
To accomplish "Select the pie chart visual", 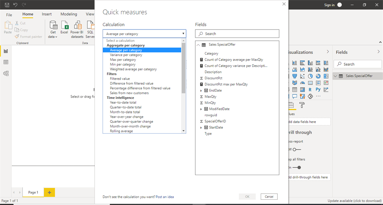I will 310,76.
